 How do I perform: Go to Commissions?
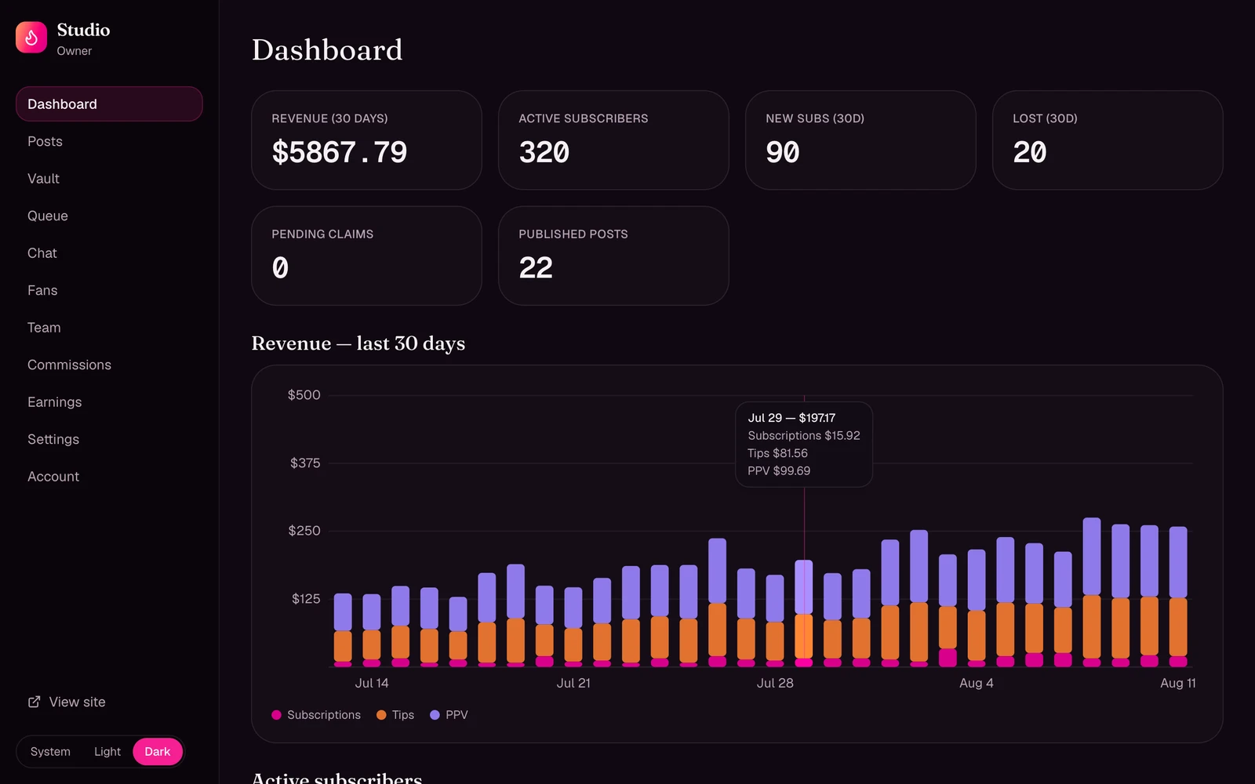tap(109, 365)
